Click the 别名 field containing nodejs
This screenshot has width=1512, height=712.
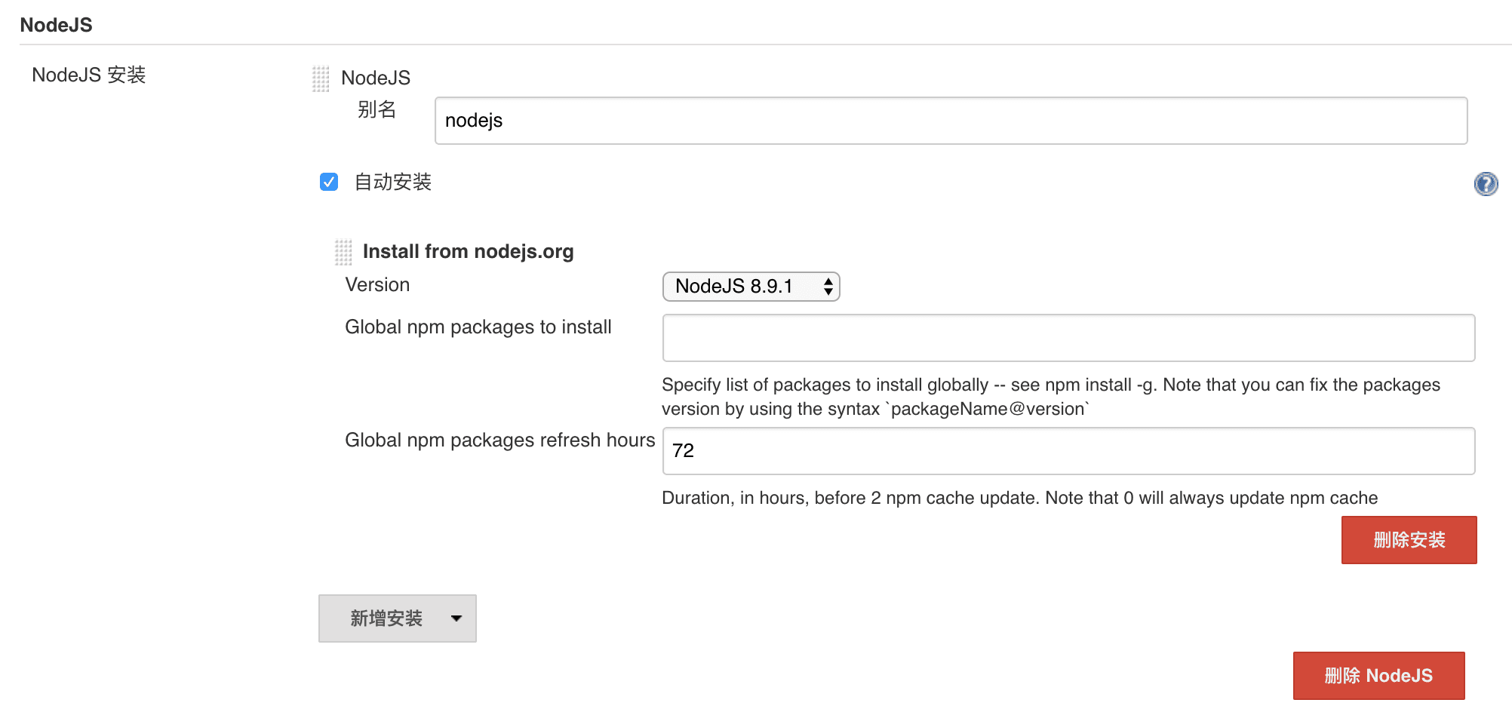tap(951, 120)
